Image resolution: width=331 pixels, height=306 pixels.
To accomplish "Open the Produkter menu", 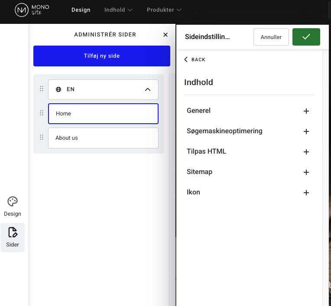I will pyautogui.click(x=164, y=10).
